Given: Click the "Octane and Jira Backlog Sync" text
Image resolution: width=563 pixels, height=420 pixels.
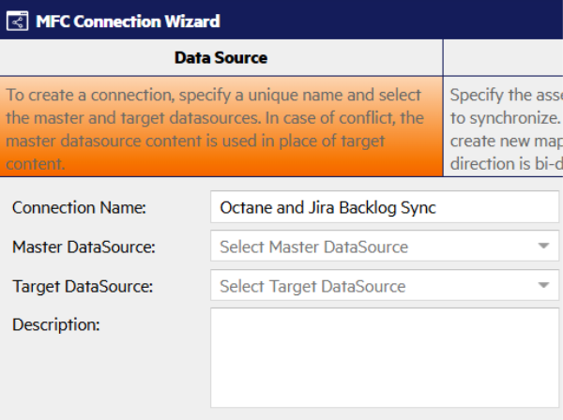Looking at the screenshot, I should [x=327, y=208].
